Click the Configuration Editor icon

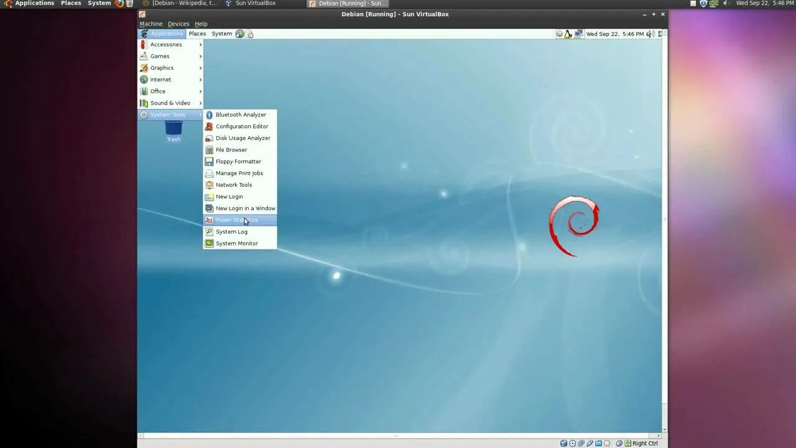click(210, 126)
